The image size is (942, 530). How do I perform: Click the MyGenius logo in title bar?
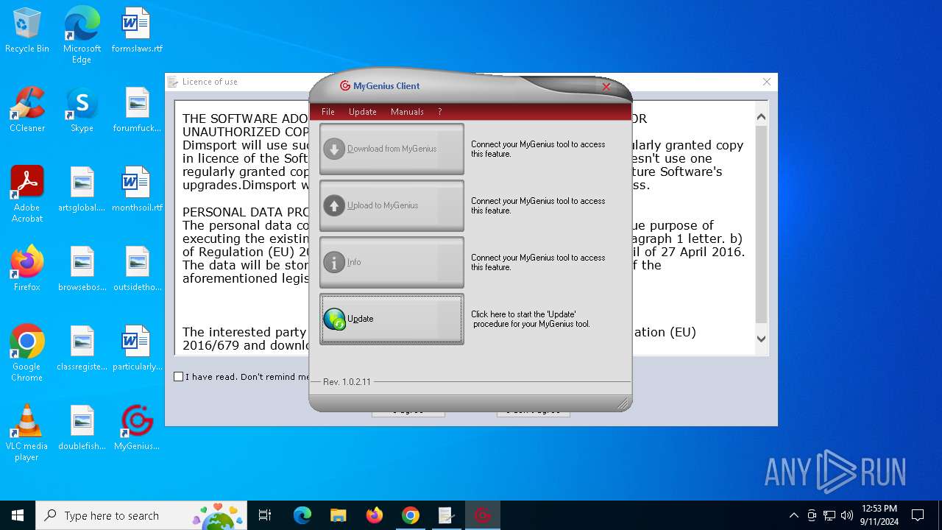click(345, 86)
